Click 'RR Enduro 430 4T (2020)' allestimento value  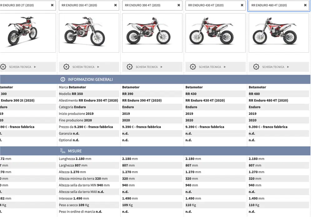click(x=205, y=101)
